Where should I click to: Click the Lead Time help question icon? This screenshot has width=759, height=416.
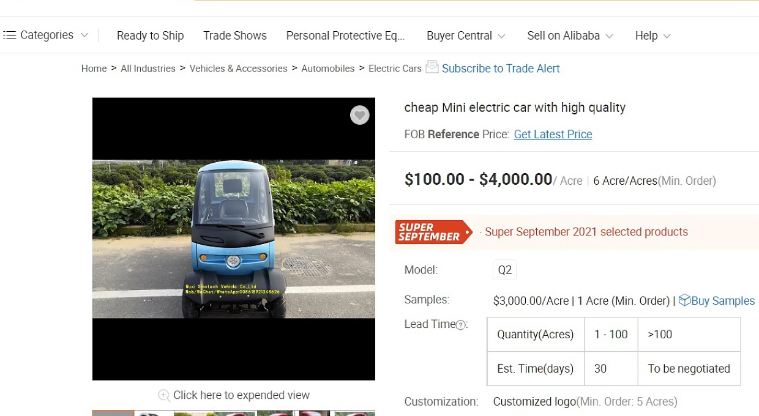point(460,325)
